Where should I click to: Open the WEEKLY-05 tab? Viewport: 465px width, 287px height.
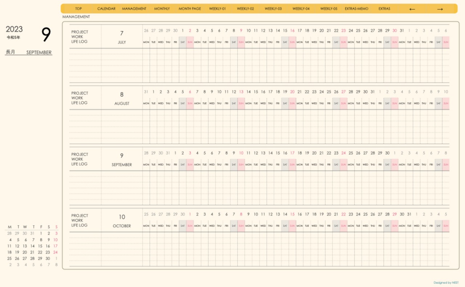point(329,9)
